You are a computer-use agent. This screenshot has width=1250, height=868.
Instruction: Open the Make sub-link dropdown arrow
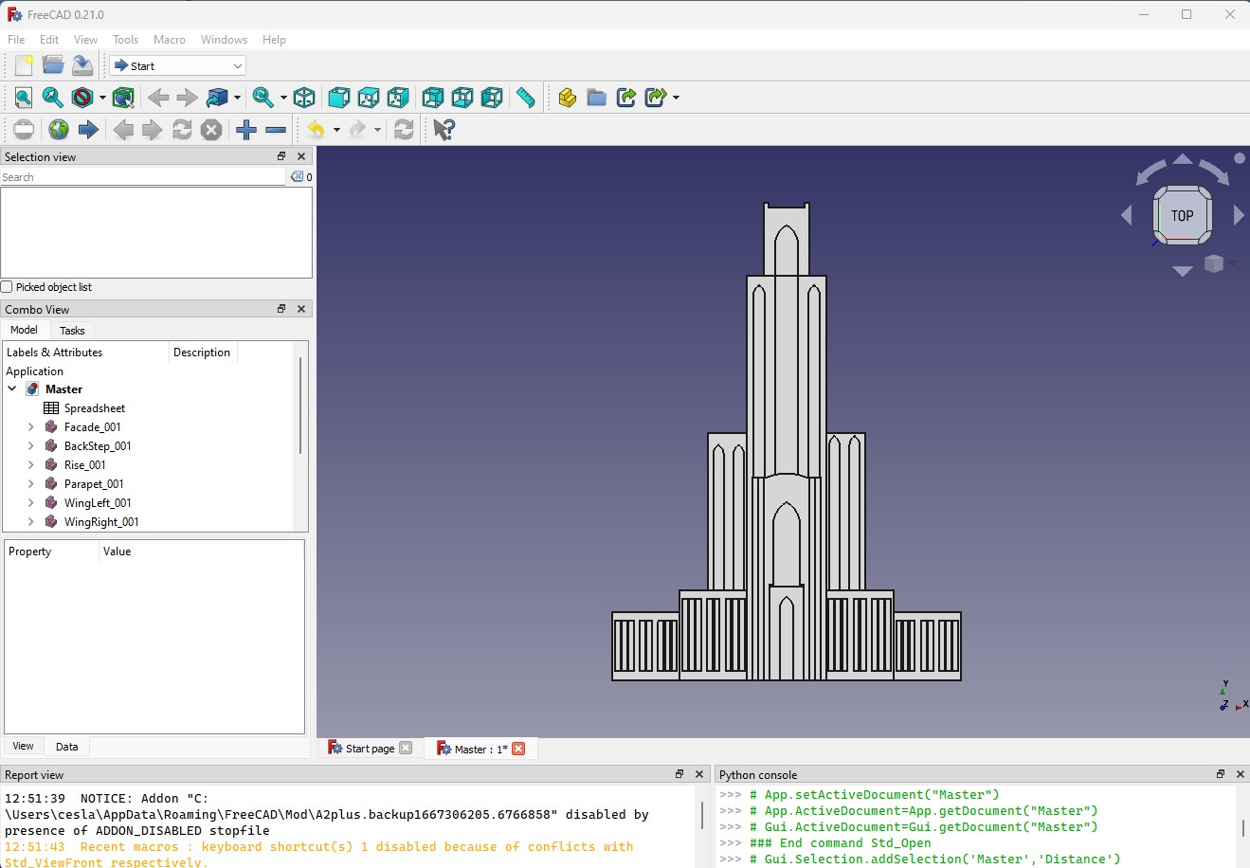click(676, 98)
